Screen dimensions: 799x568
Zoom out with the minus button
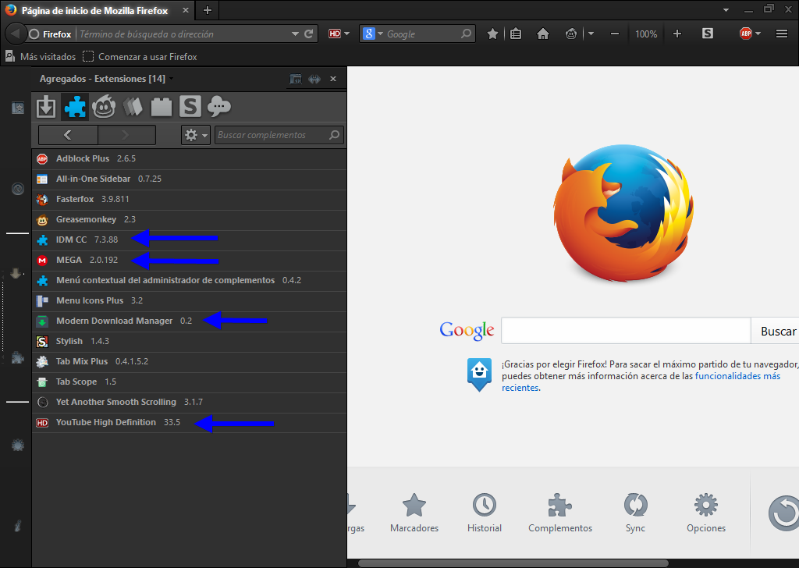coord(615,34)
